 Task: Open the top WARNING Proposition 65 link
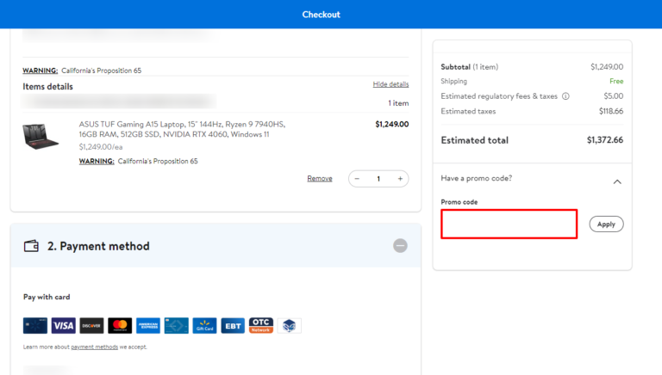(41, 71)
